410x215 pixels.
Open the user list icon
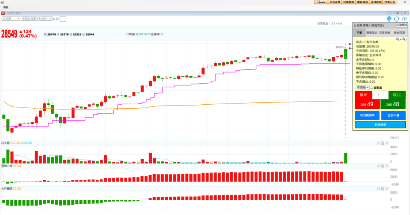click(404, 19)
